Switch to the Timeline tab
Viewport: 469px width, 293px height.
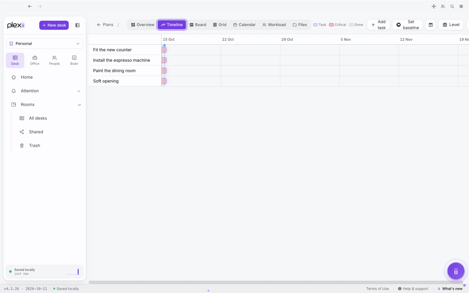(172, 25)
